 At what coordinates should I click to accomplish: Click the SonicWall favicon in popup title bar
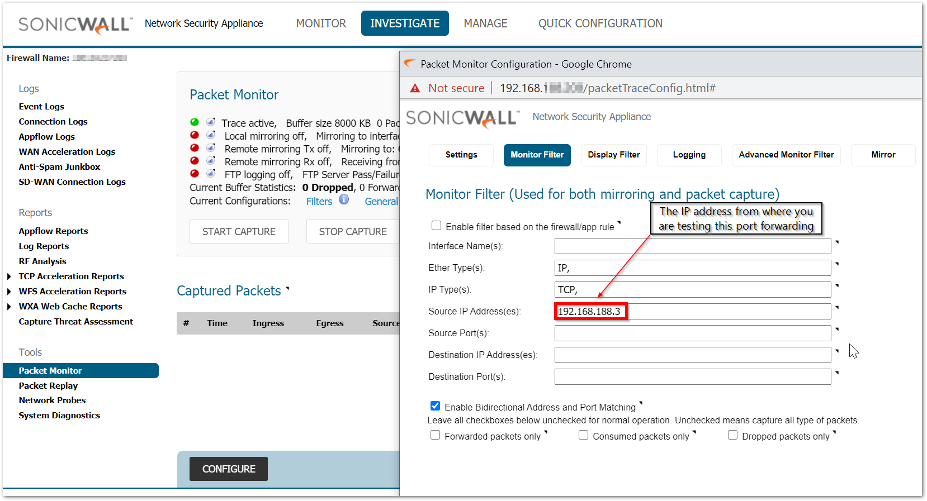pos(410,64)
